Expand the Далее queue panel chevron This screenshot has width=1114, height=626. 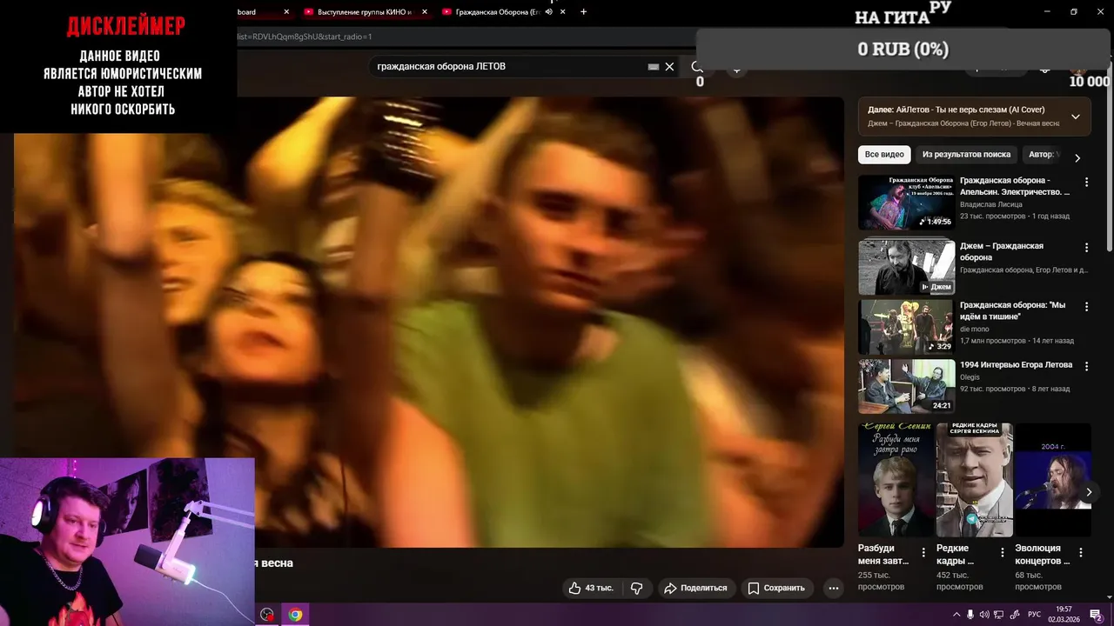click(1076, 117)
